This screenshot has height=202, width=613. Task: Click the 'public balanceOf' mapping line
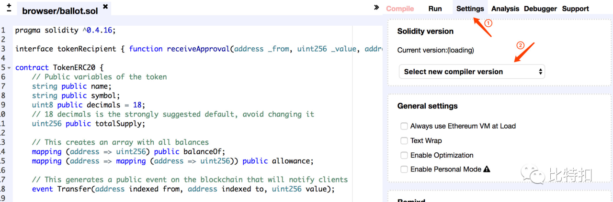click(x=128, y=152)
